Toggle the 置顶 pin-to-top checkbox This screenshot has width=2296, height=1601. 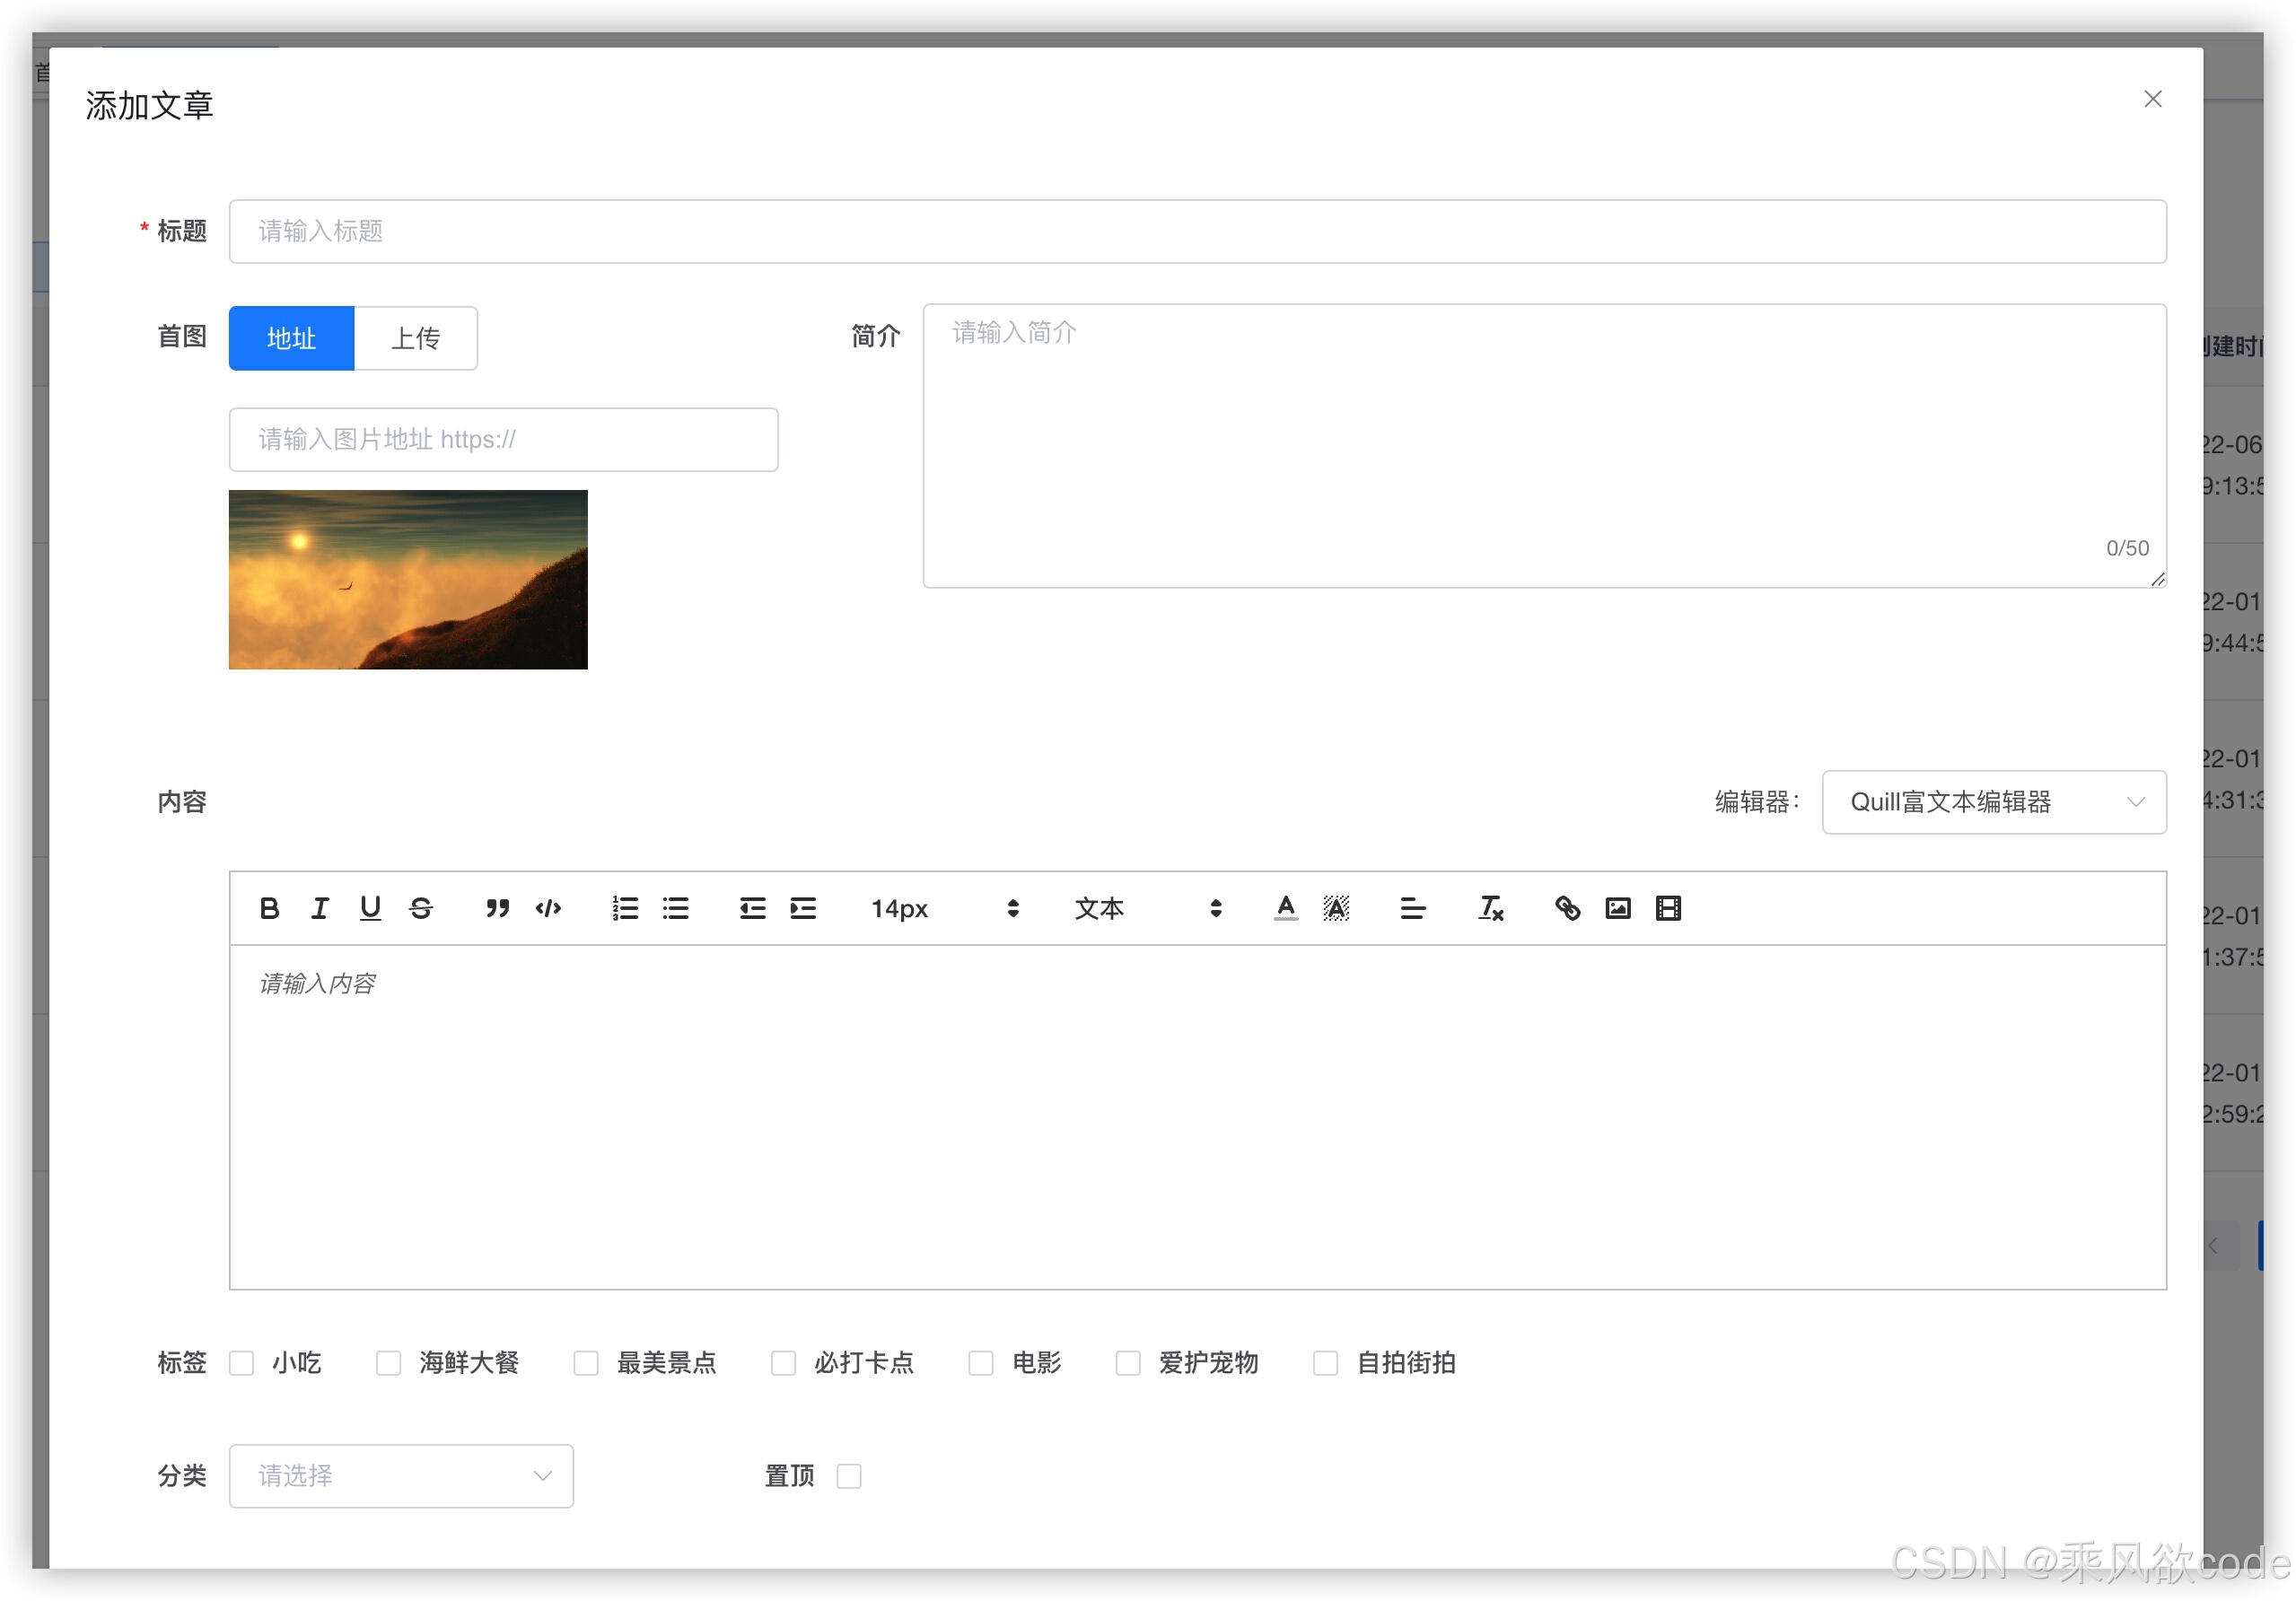(849, 1476)
